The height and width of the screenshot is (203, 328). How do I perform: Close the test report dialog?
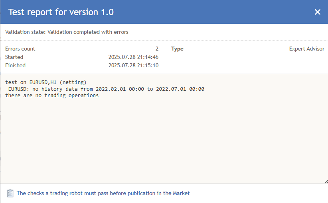(x=318, y=12)
